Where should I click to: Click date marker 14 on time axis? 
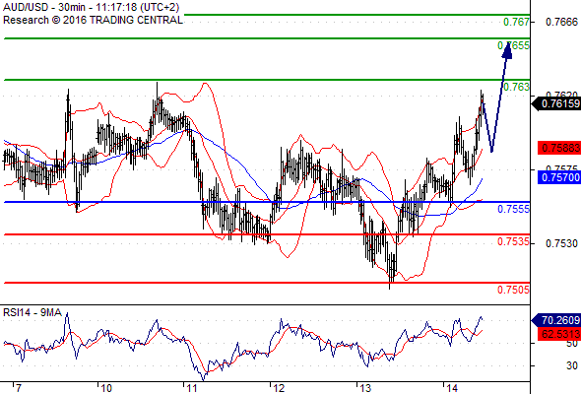452,388
